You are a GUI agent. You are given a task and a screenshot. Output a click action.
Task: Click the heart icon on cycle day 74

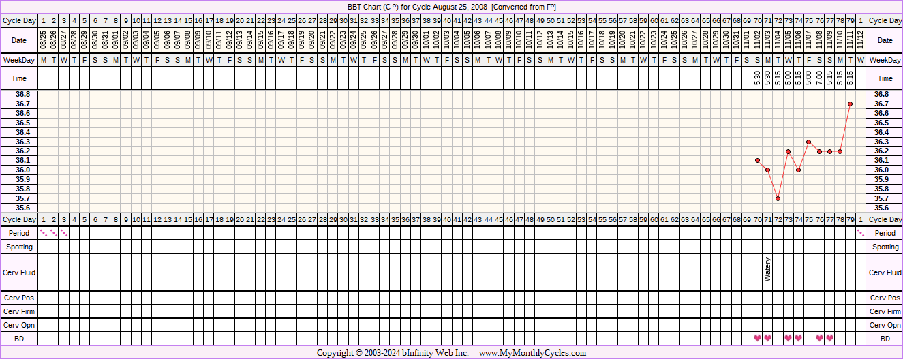click(798, 338)
